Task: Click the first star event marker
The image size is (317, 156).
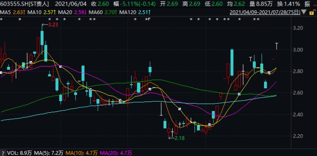Action: [x=1, y=19]
